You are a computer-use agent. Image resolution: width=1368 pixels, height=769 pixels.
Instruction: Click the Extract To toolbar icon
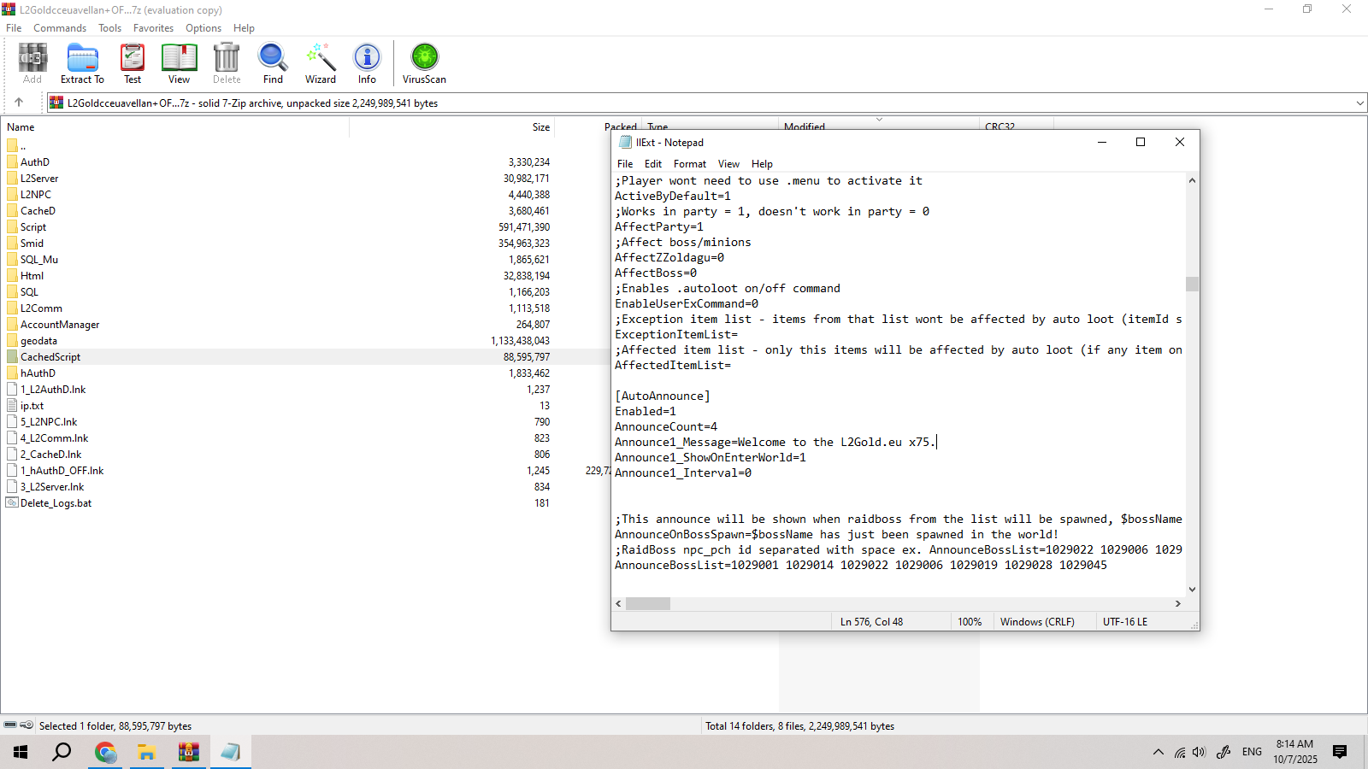click(x=82, y=64)
